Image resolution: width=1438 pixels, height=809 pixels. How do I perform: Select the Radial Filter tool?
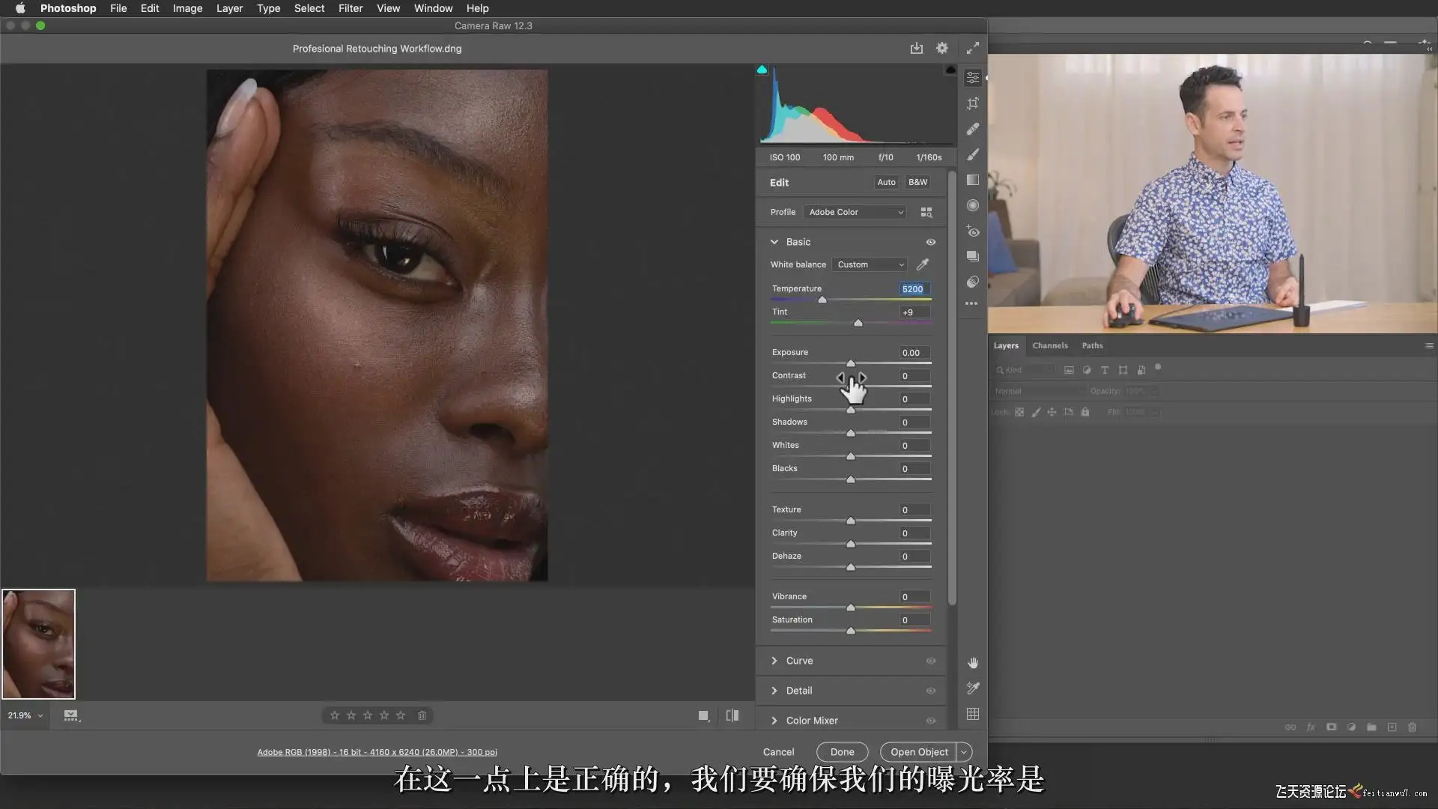tap(972, 205)
